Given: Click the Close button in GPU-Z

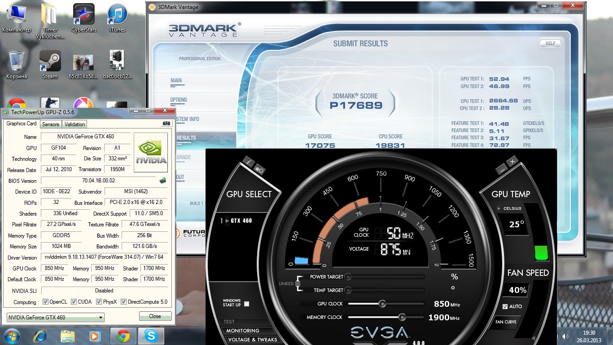Looking at the screenshot, I should click(x=155, y=316).
